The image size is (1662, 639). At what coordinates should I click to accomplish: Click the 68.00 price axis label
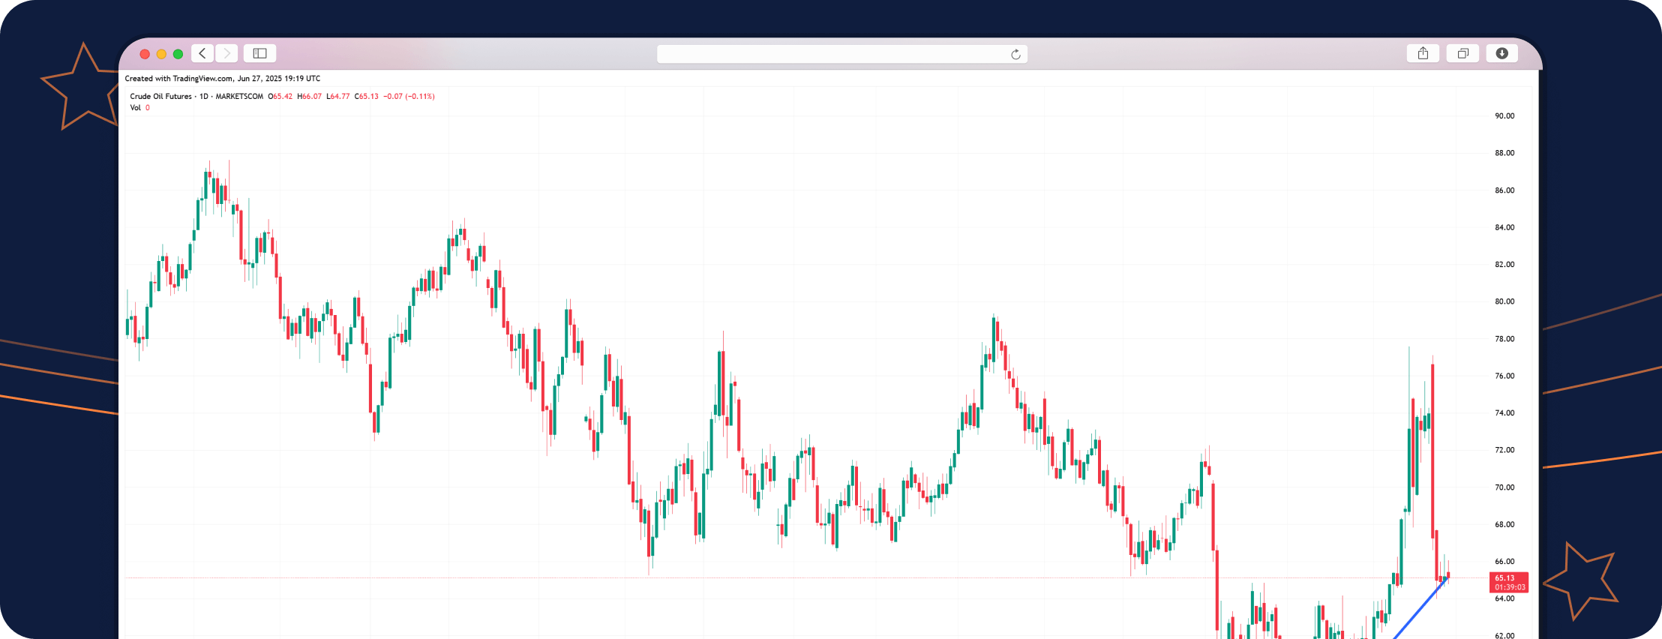point(1504,524)
